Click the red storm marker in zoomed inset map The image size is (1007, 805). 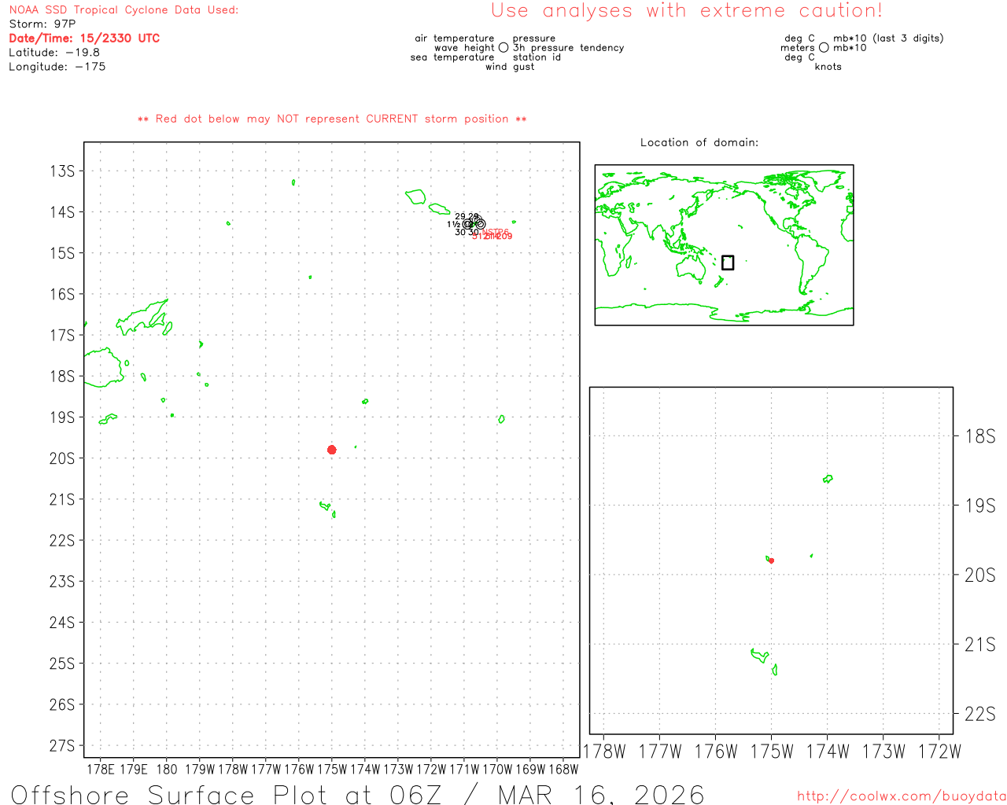coord(771,561)
